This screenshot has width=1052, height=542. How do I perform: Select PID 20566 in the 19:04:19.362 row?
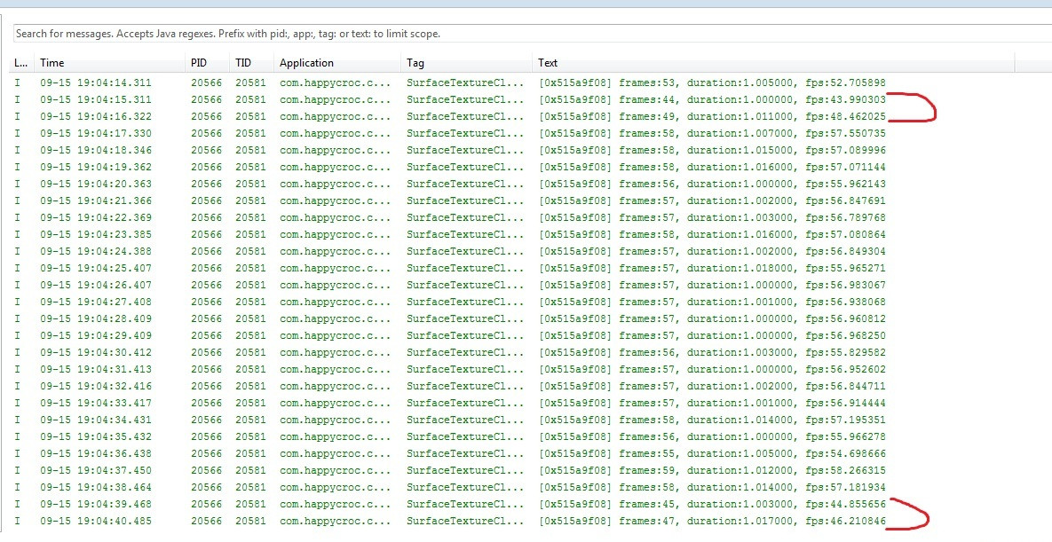point(207,167)
